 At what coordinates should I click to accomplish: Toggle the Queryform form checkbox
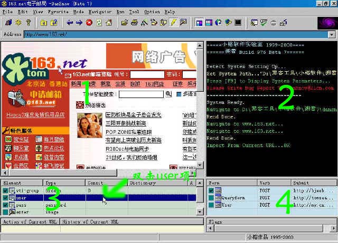tap(211, 198)
